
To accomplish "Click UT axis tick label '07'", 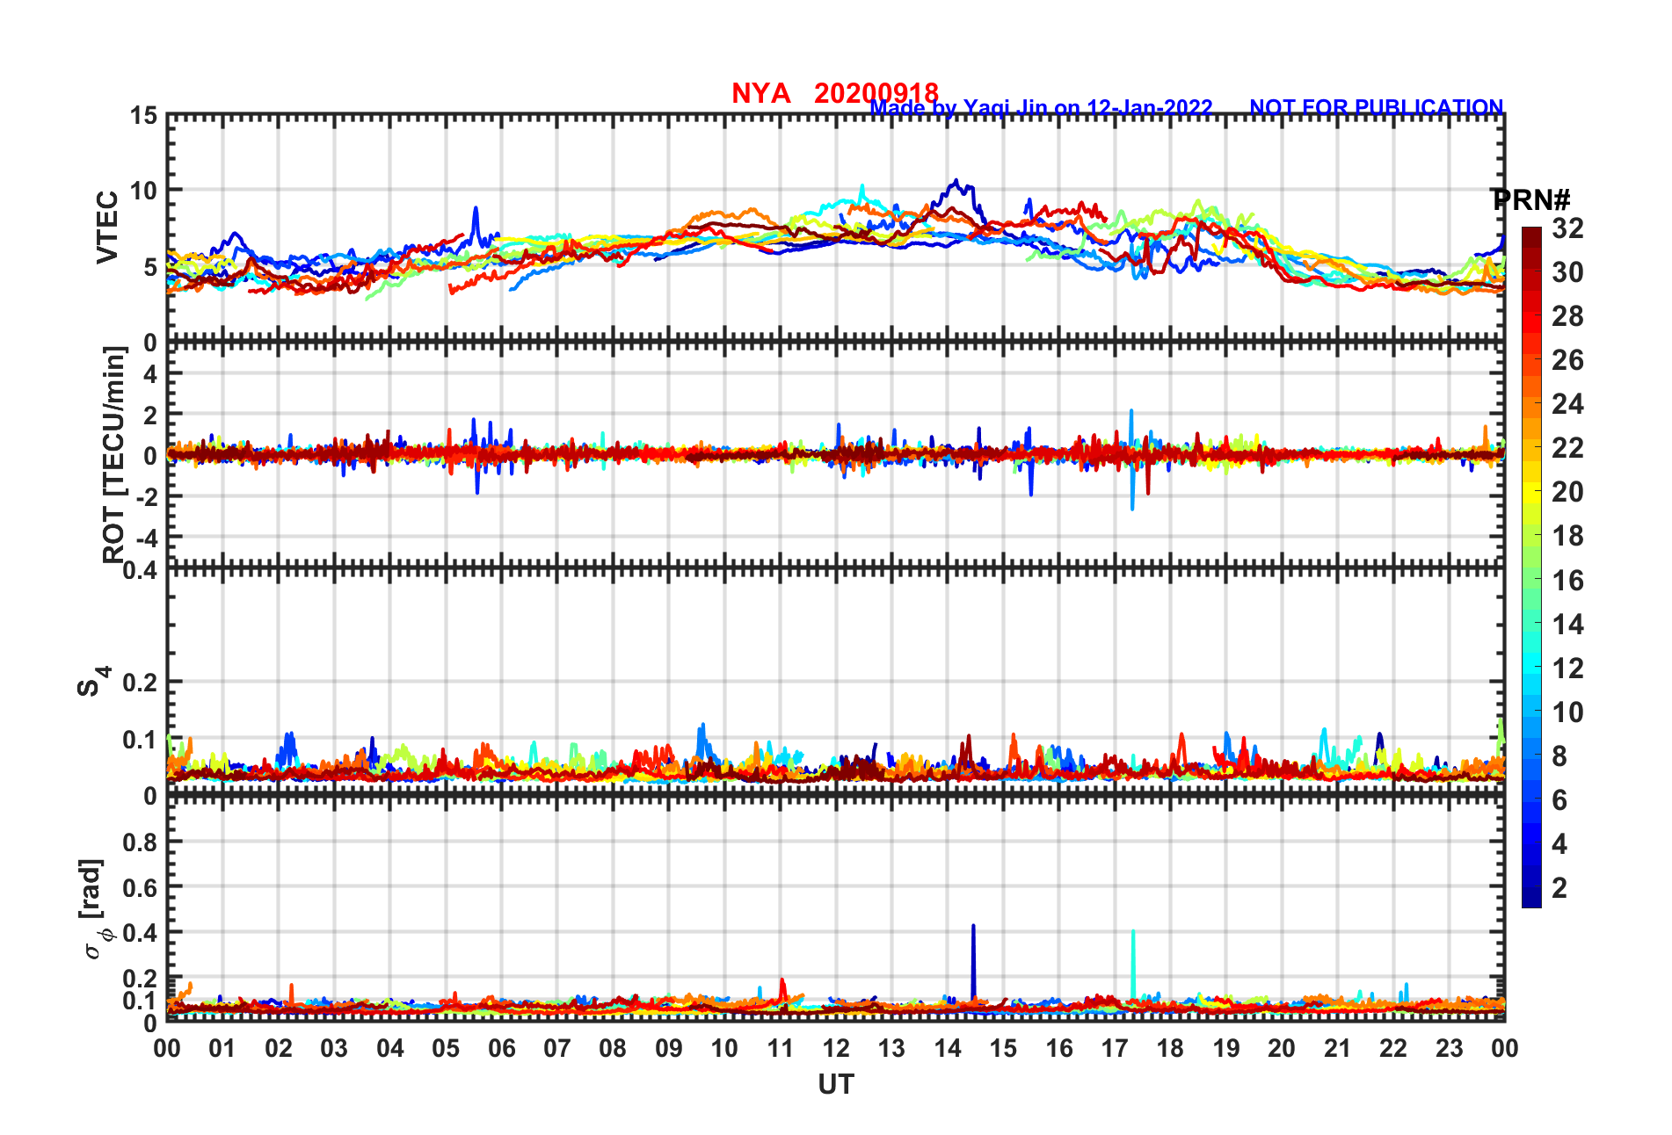I will click(557, 1048).
